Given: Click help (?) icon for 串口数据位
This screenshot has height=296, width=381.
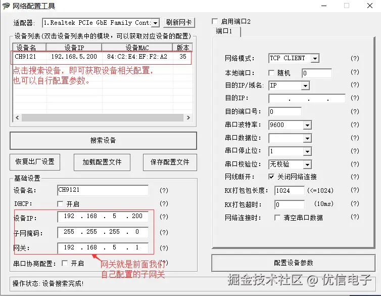Looking at the screenshot, I should 355,138.
